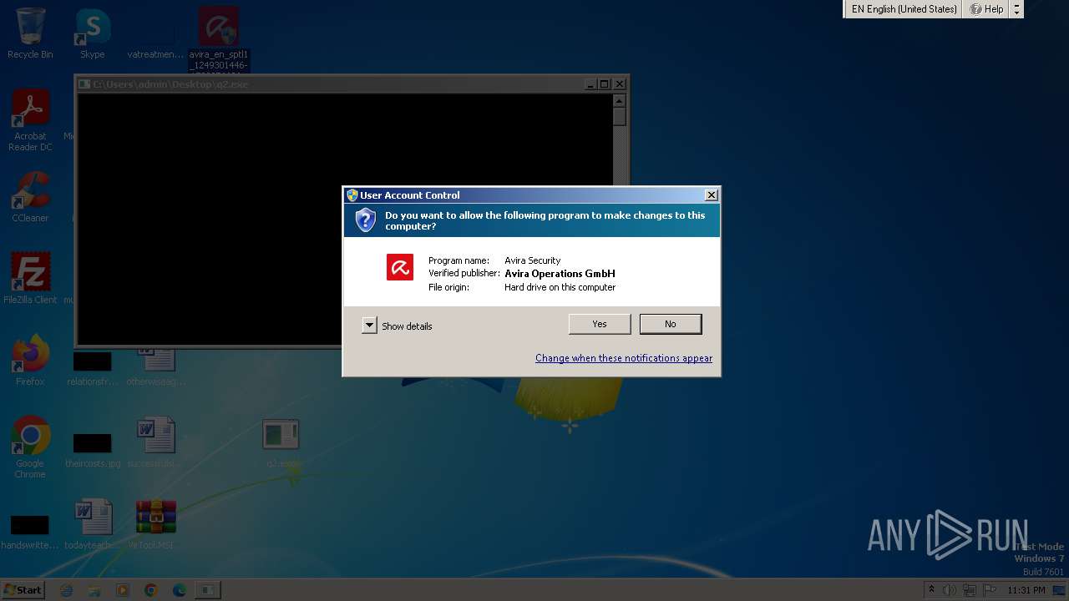
Task: Click Show desktop button at taskbar end
Action: coord(1059,590)
